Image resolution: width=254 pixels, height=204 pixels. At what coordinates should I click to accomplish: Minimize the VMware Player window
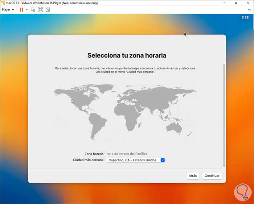(224, 3)
